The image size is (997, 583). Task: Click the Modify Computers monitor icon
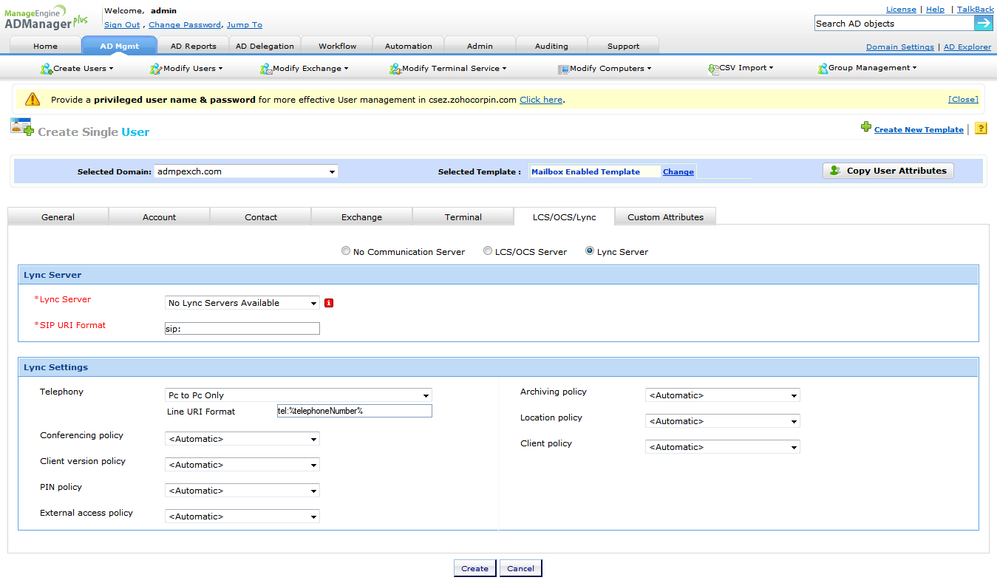click(x=563, y=69)
